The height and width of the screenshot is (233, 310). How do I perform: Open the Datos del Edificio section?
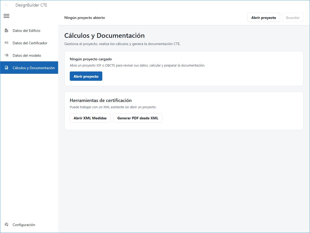[29, 31]
